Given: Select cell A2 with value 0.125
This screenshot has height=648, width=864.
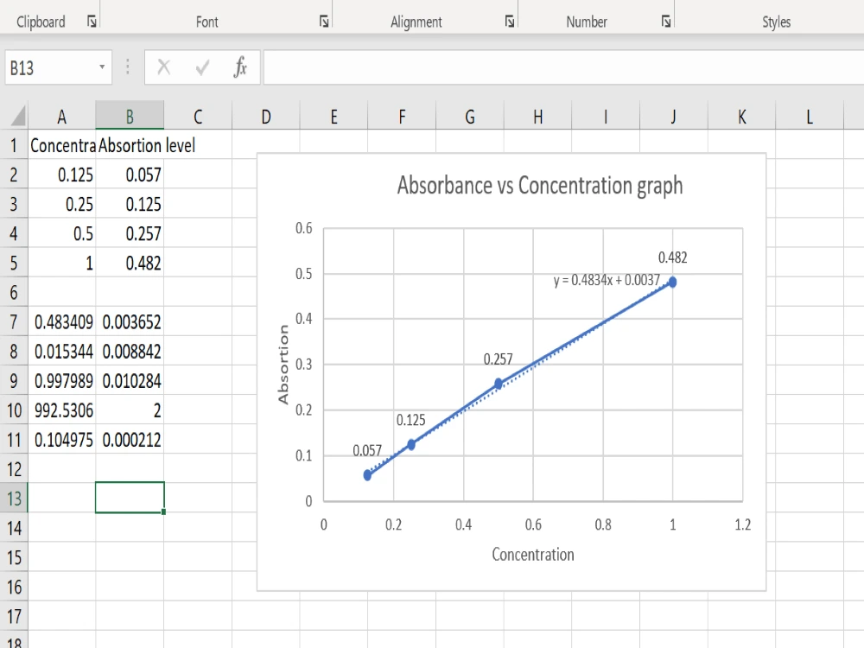Looking at the screenshot, I should [61, 175].
